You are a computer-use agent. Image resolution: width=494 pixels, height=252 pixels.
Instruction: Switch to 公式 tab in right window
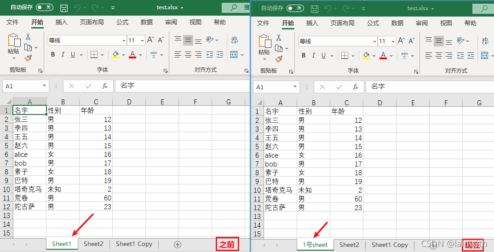click(x=373, y=23)
